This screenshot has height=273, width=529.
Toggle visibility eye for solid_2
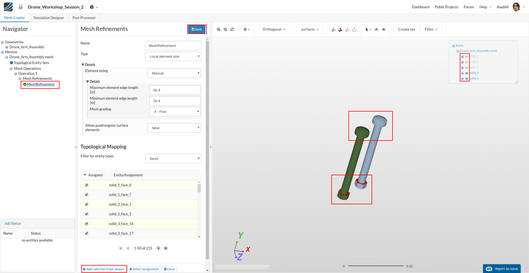pos(467,68)
